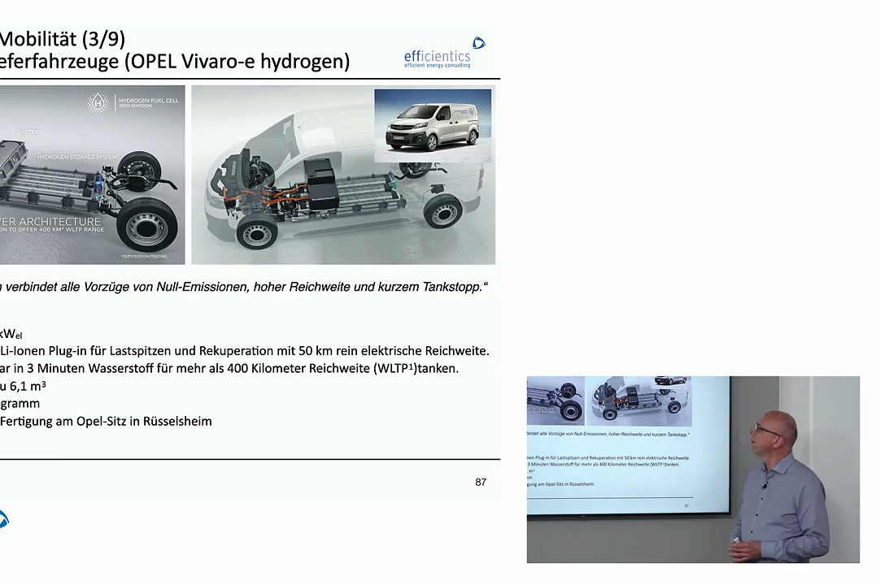Click the blue triangle logo at bottom left

(4, 519)
